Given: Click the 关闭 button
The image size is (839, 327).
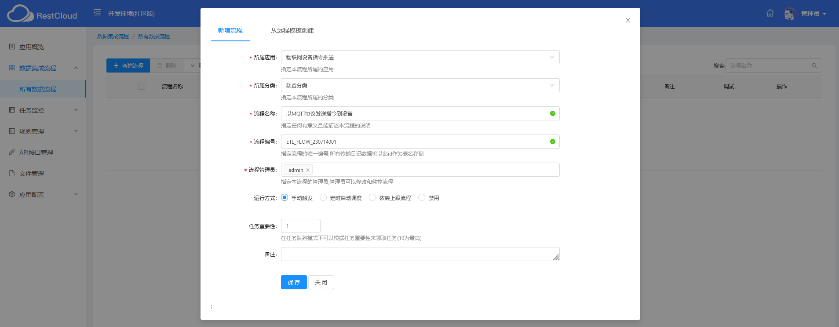Looking at the screenshot, I should point(321,282).
